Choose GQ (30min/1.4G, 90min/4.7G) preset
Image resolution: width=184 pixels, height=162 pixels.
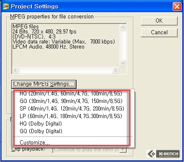pyautogui.click(x=71, y=101)
